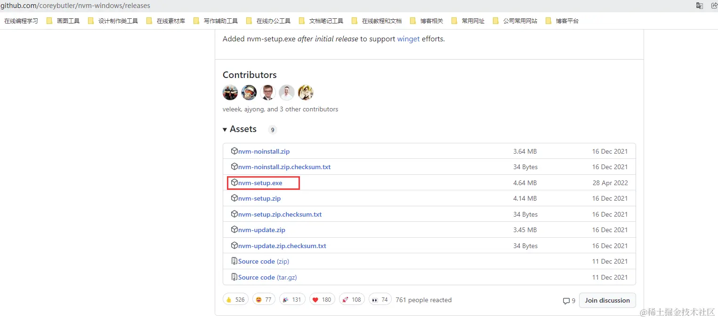
Task: Click the address bar URL
Action: pos(75,6)
